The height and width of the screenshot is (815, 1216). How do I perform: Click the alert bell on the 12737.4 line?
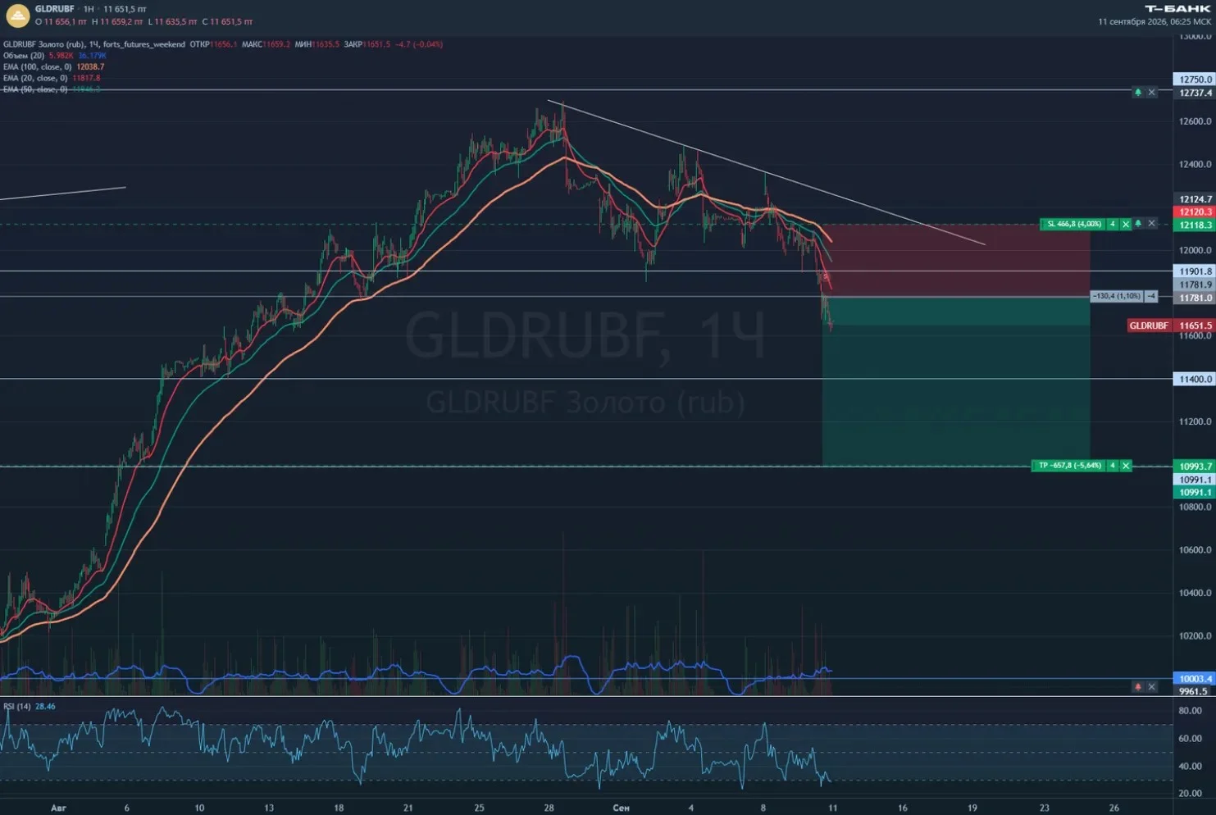[x=1137, y=93]
